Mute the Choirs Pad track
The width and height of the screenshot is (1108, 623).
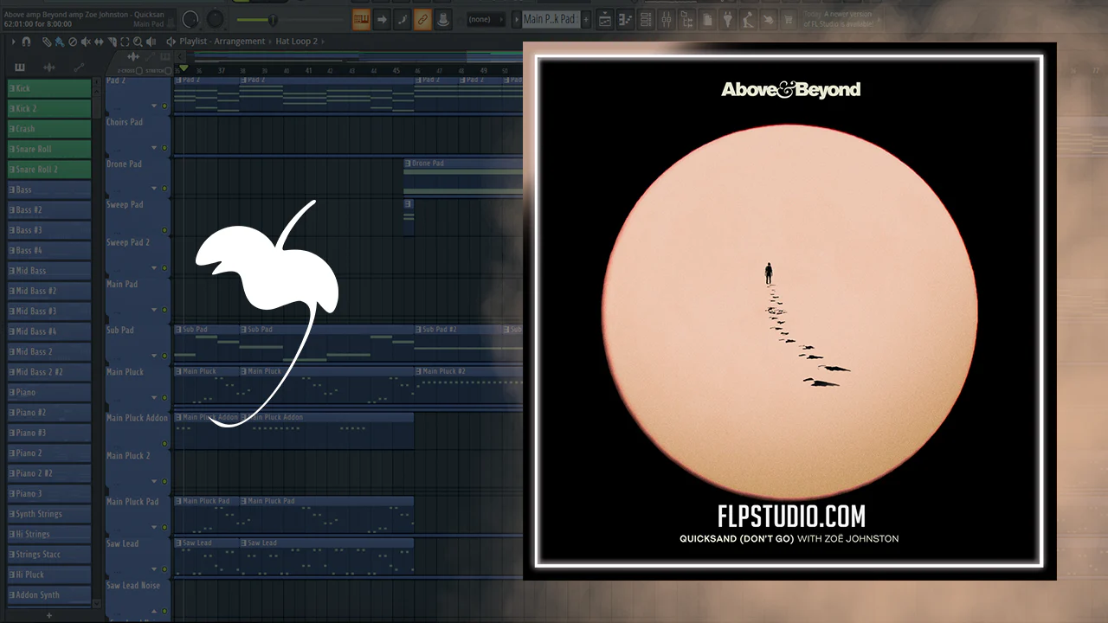[x=164, y=148]
